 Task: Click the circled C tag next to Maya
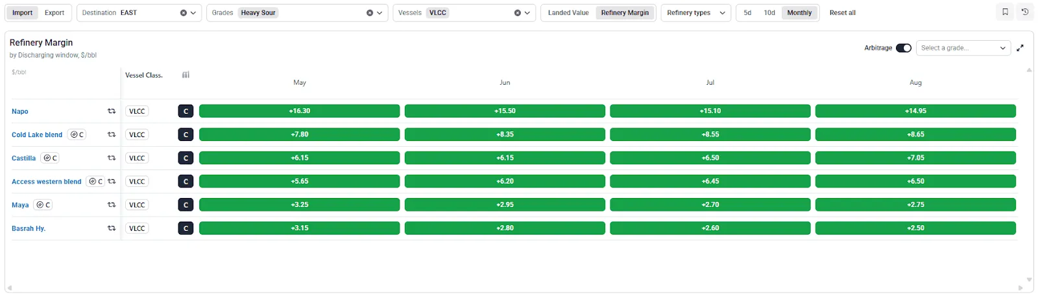point(43,204)
